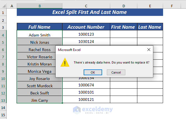The height and width of the screenshot is (119, 186).
Task: Select the empty Last Name cell for Beck Swift
Action: (150, 92)
